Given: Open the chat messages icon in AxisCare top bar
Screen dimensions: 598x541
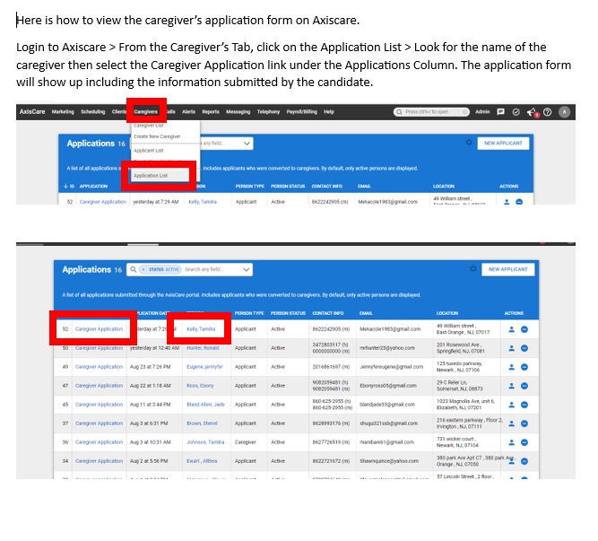Looking at the screenshot, I should coord(501,112).
